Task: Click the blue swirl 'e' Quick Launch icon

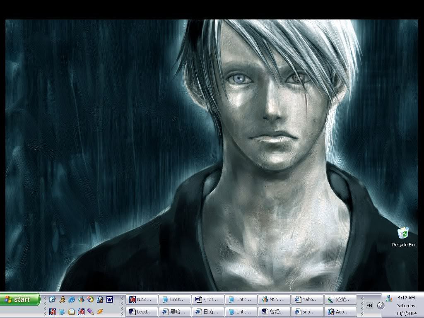Action: tap(53, 299)
